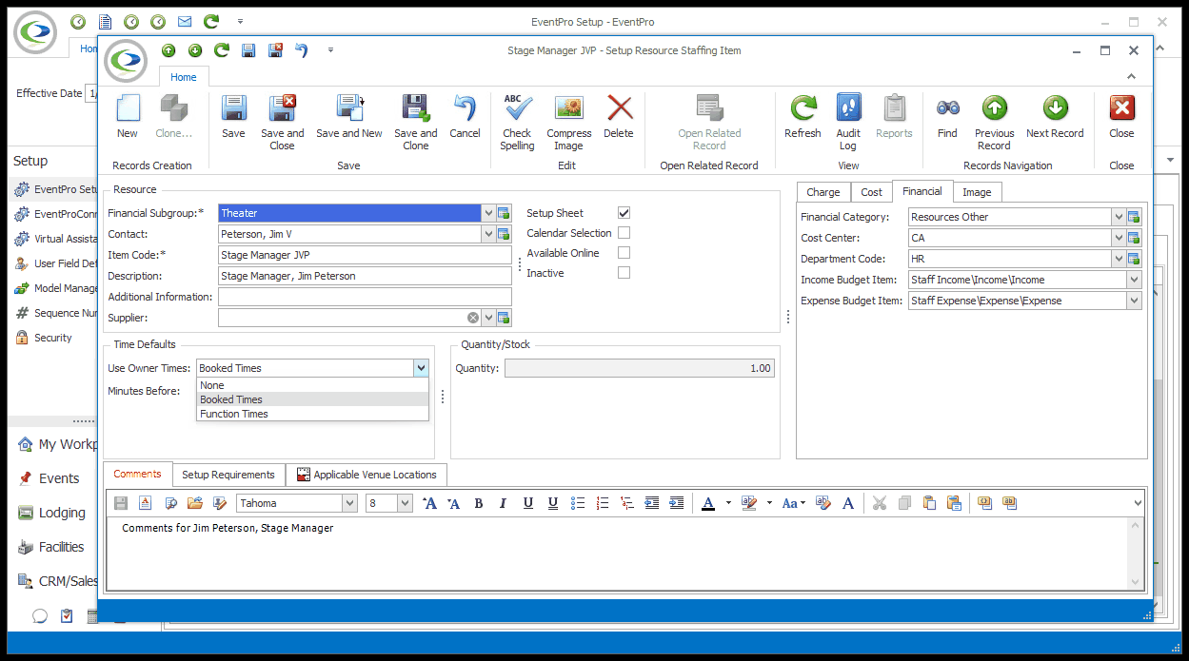The width and height of the screenshot is (1189, 661).
Task: Open the Image tab
Action: pyautogui.click(x=977, y=192)
